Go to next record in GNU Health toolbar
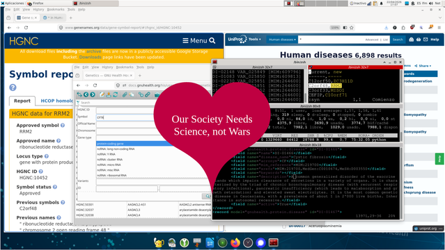Screen dimensions: 445x250 tap(93, 94)
